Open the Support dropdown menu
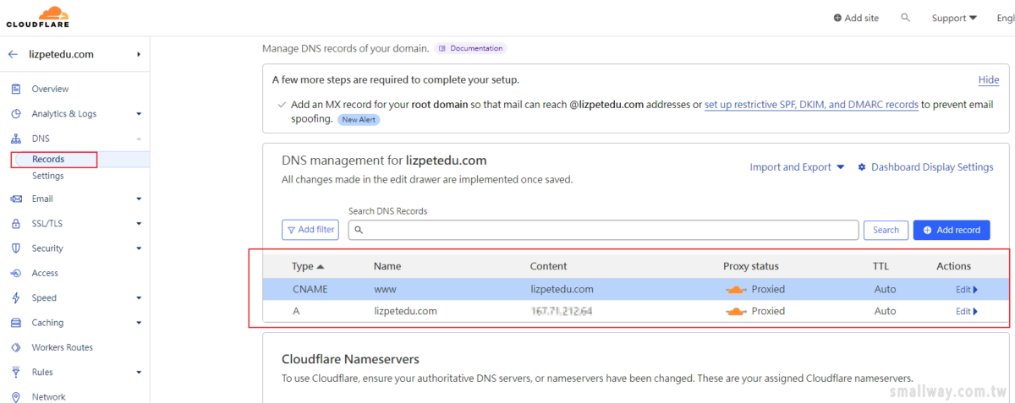 (x=954, y=18)
